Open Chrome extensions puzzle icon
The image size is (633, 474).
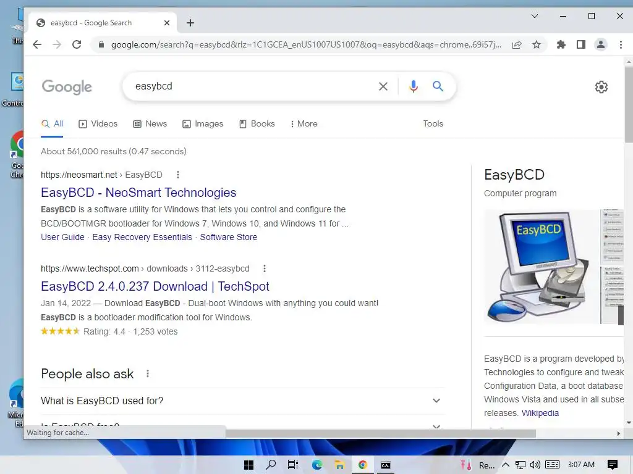[561, 44]
